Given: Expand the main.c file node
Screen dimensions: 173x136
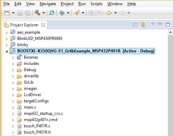Looking at the screenshot, I should coord(13,108).
